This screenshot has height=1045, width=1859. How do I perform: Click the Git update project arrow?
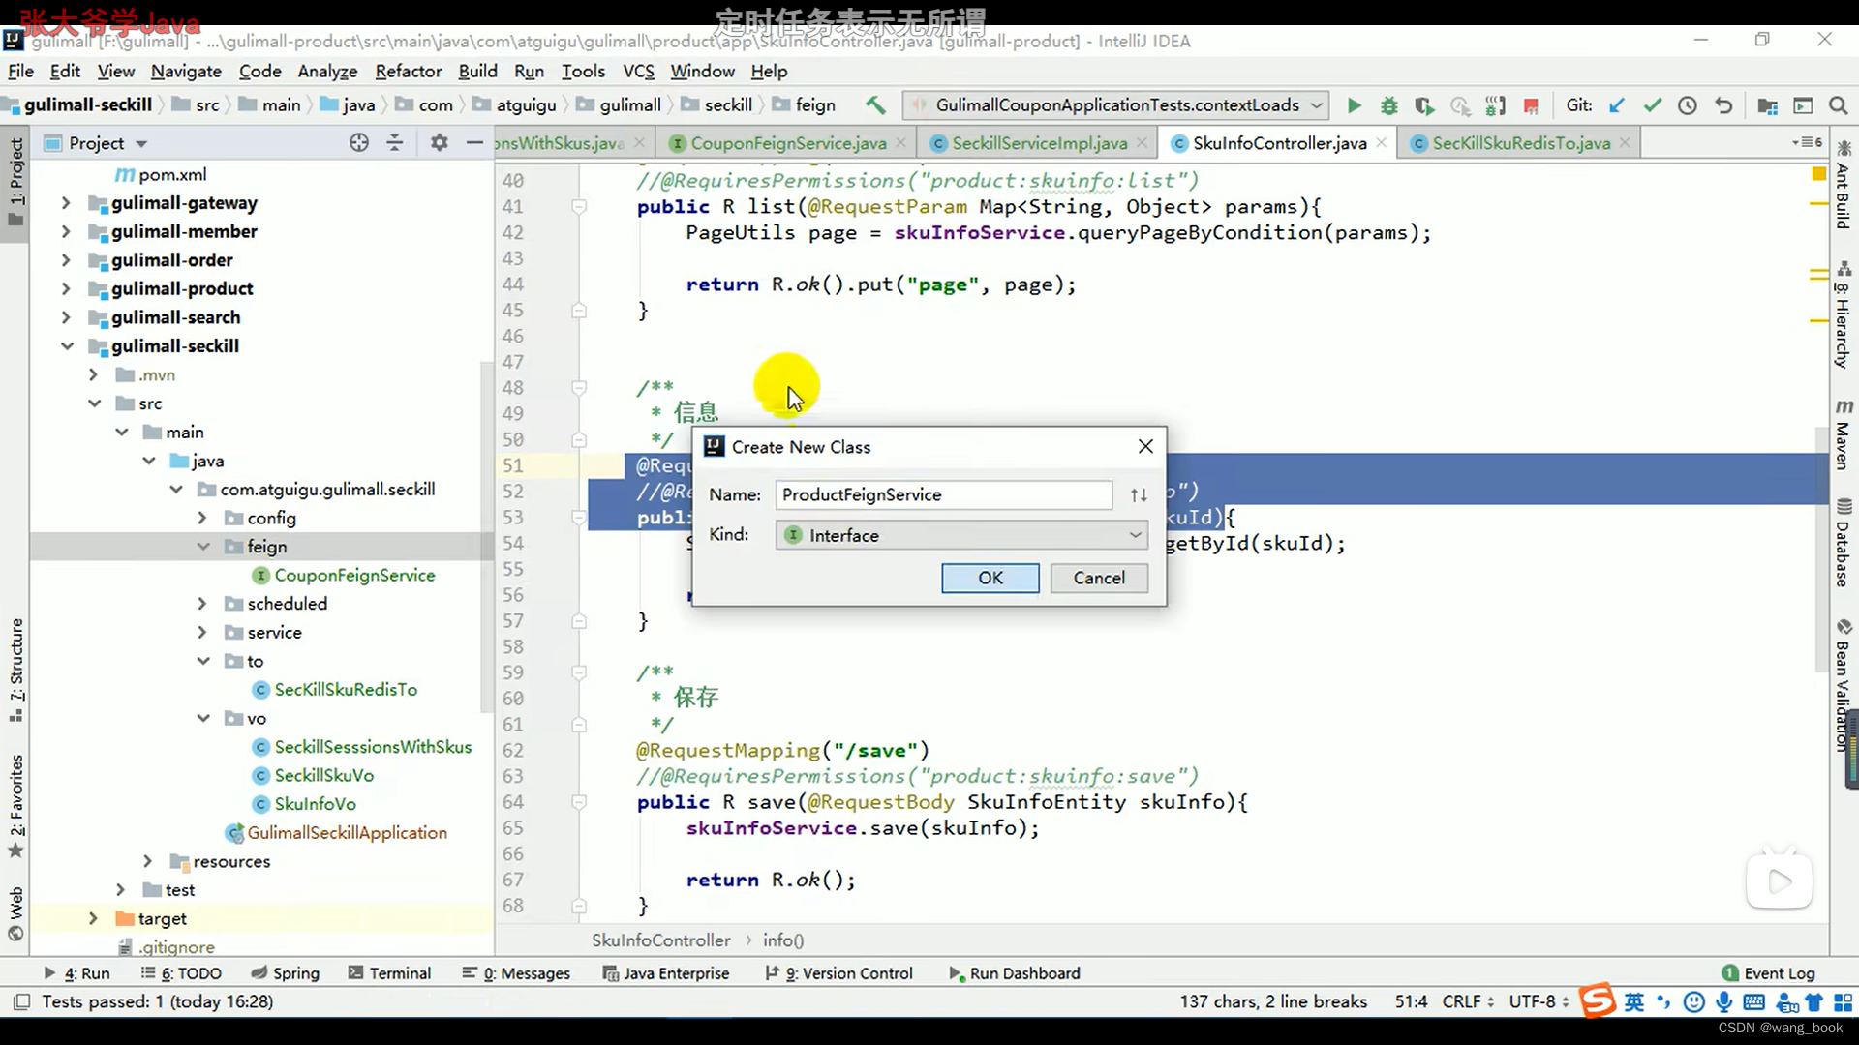[x=1616, y=105]
